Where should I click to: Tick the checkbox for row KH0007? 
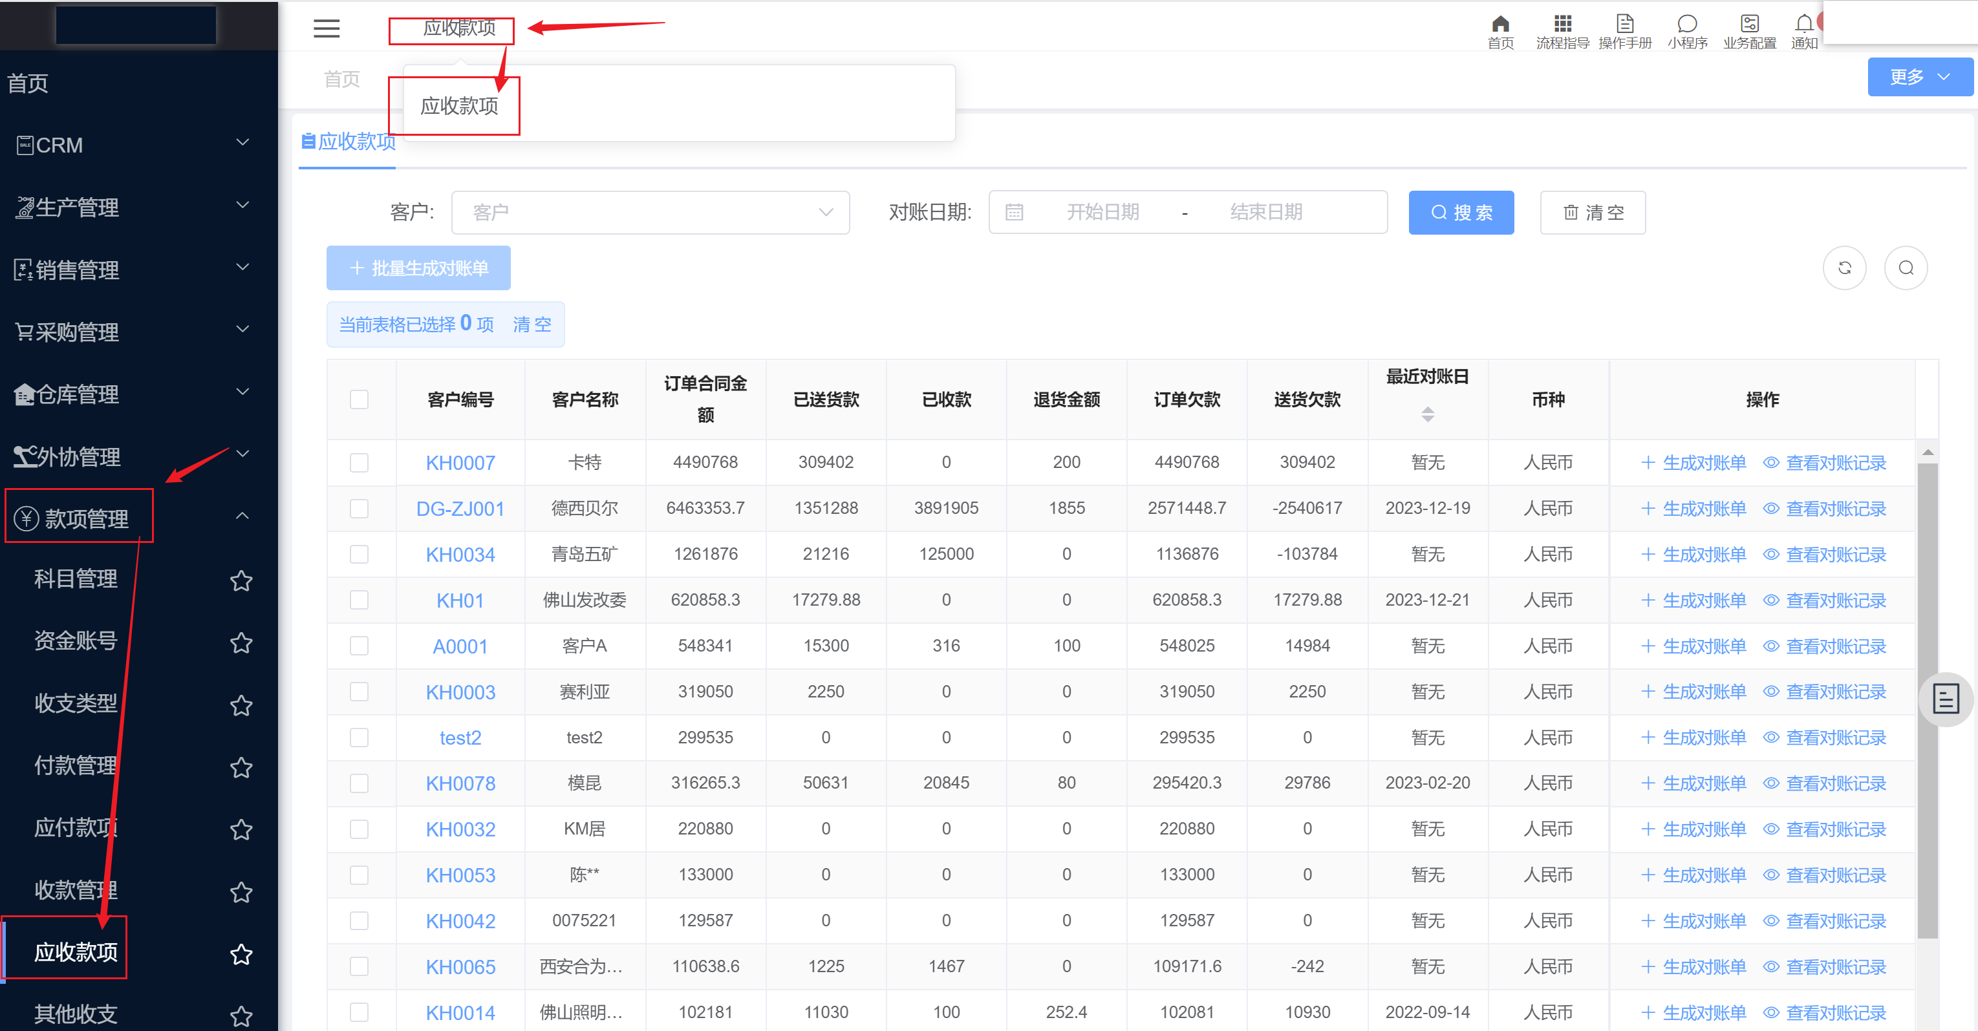[x=359, y=463]
